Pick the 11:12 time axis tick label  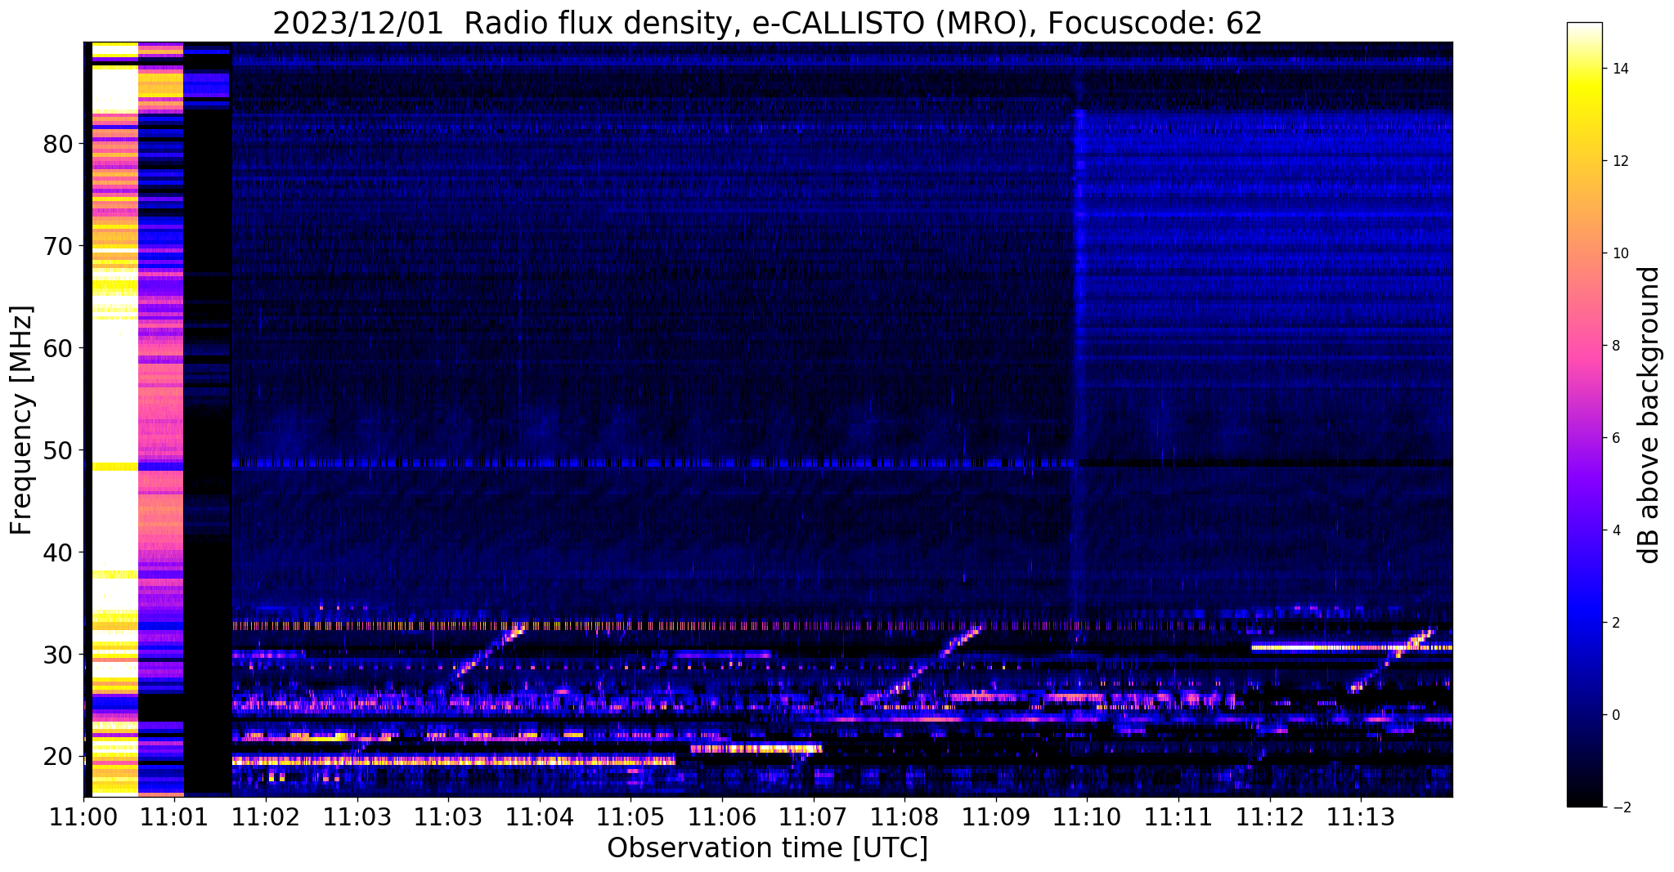[x=1269, y=817]
